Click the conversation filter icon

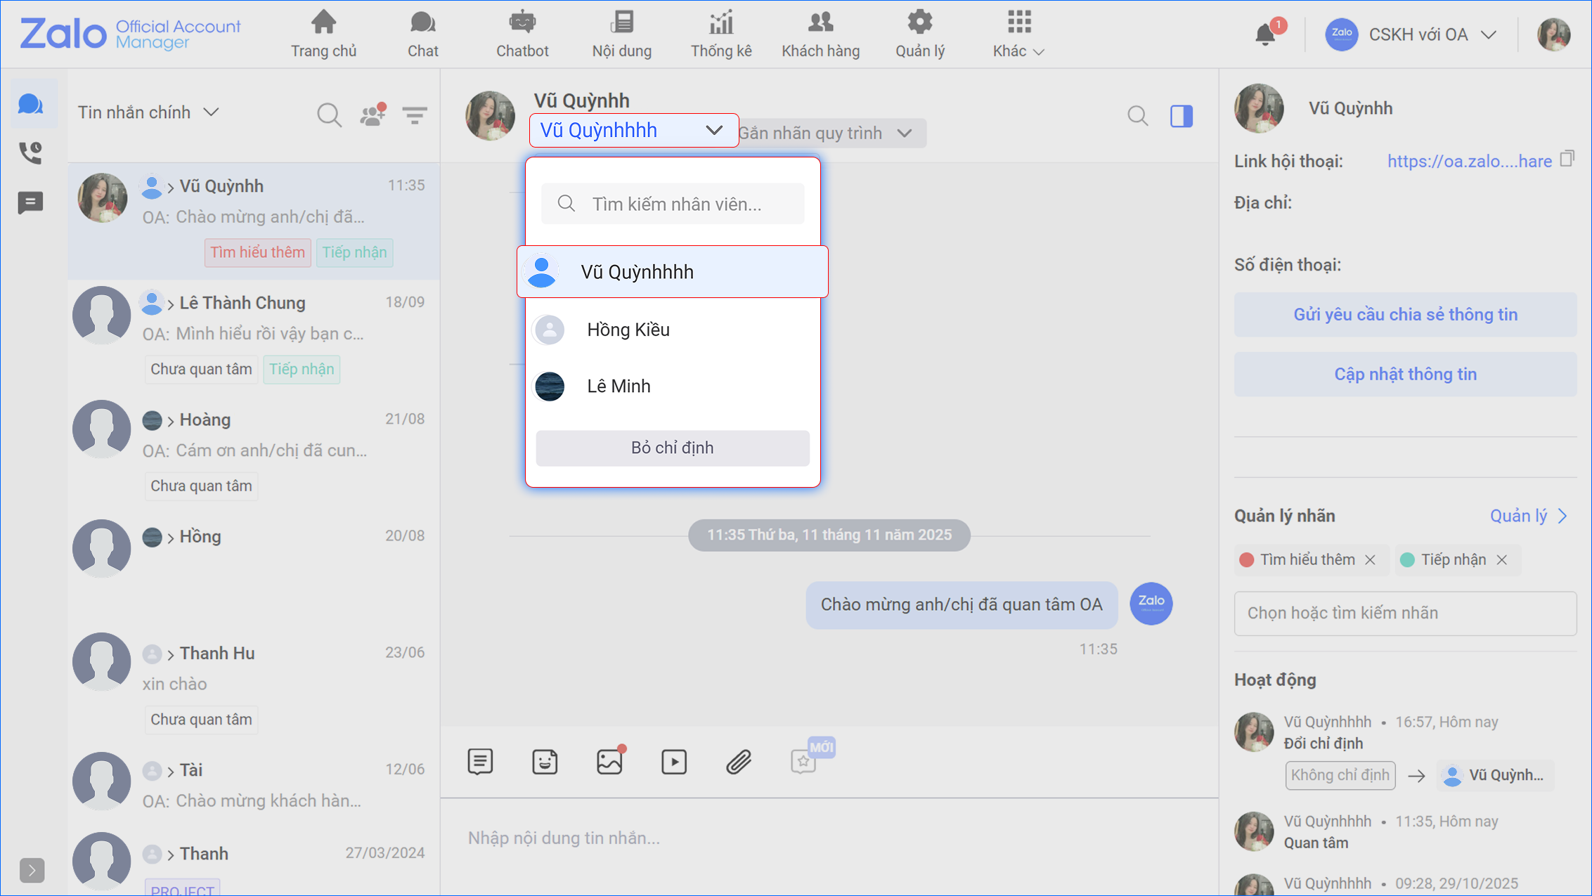(415, 115)
